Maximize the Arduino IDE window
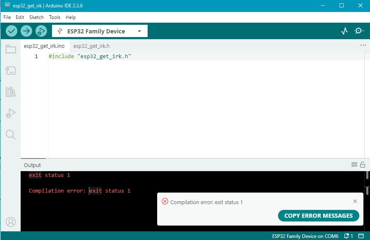 [x=342, y=5]
